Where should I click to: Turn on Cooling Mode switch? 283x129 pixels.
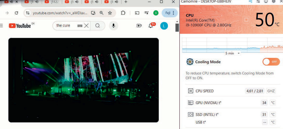(x=271, y=62)
